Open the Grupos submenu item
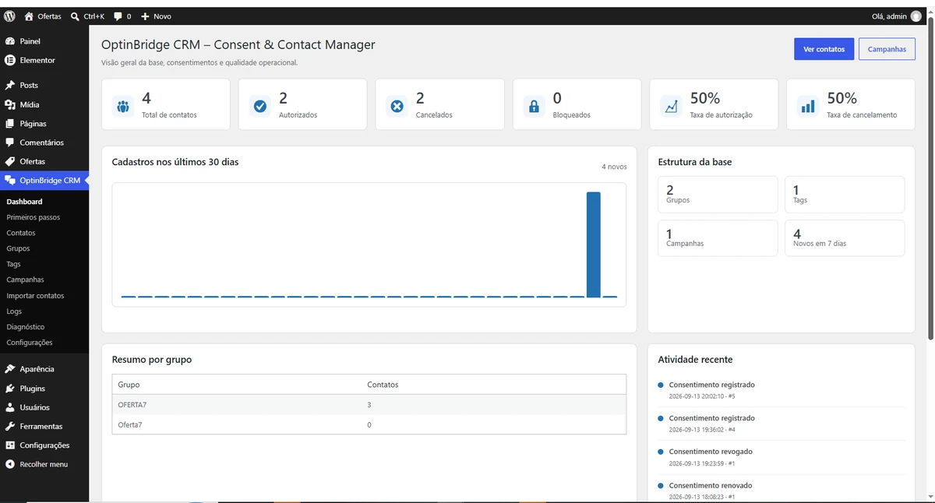 click(18, 248)
